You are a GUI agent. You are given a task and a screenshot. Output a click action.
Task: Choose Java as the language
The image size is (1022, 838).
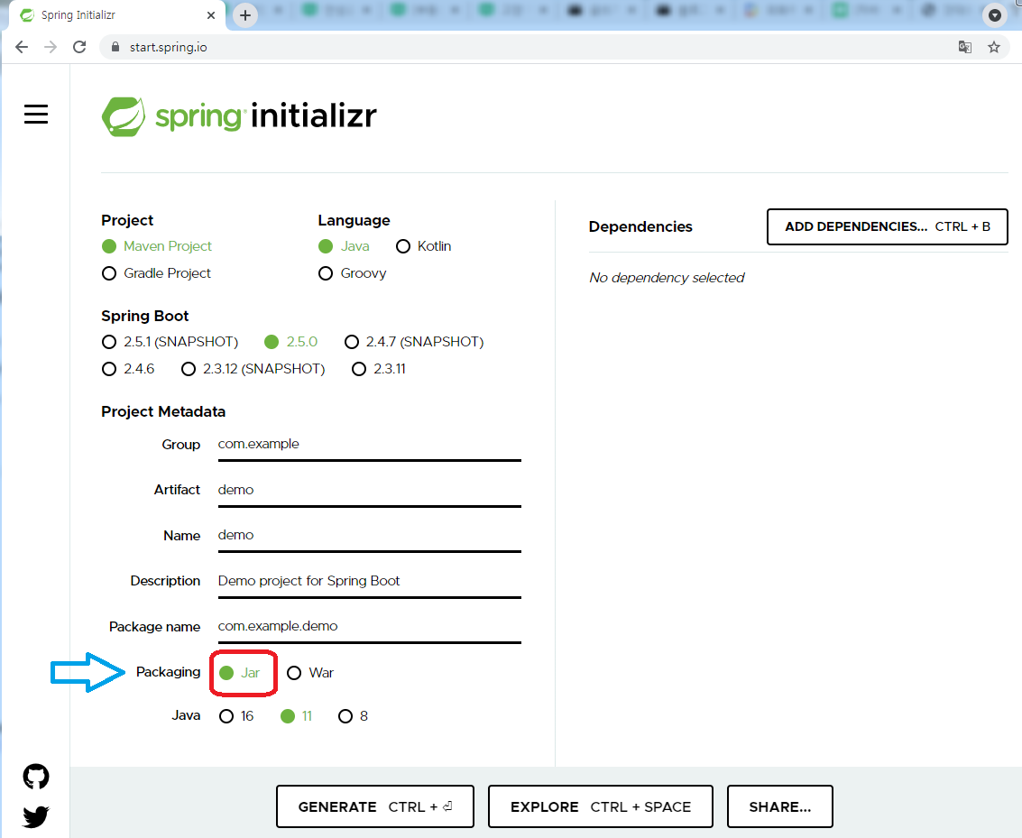(344, 246)
